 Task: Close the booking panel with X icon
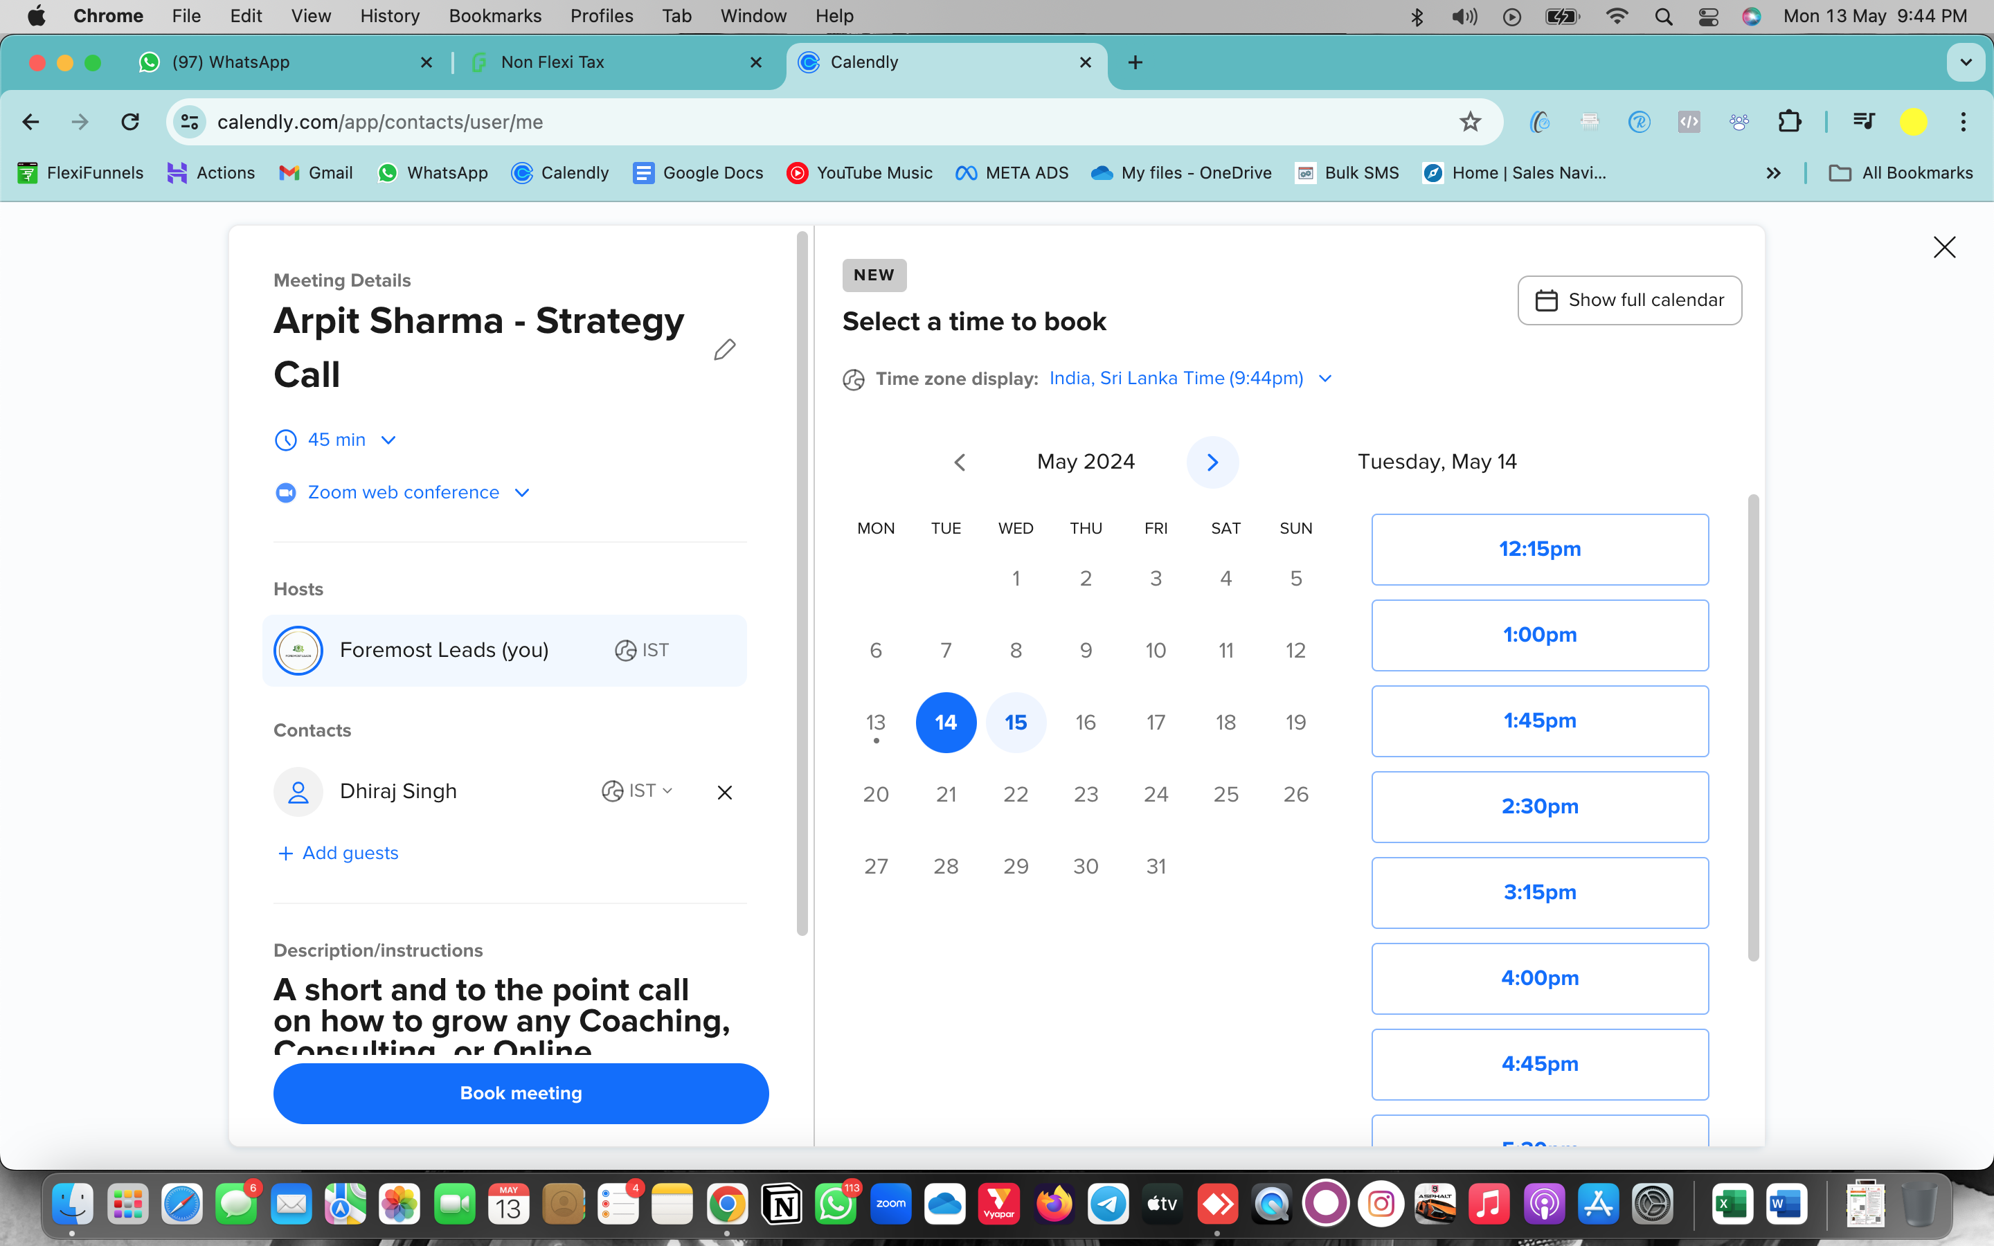click(1943, 246)
